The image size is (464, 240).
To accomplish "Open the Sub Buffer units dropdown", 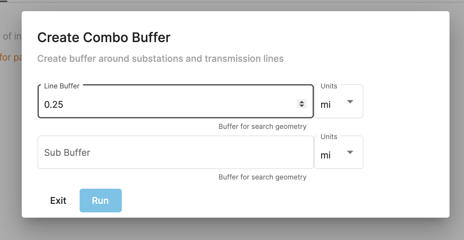I will point(338,152).
